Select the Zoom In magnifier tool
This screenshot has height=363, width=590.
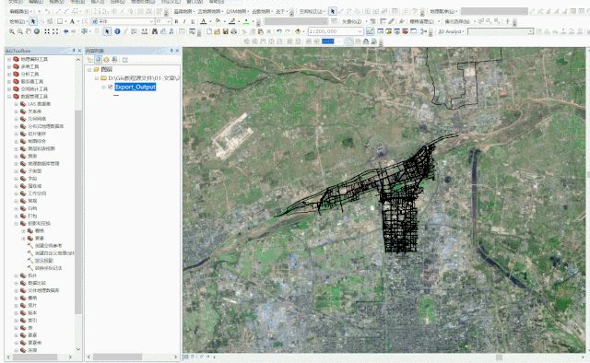pos(12,31)
